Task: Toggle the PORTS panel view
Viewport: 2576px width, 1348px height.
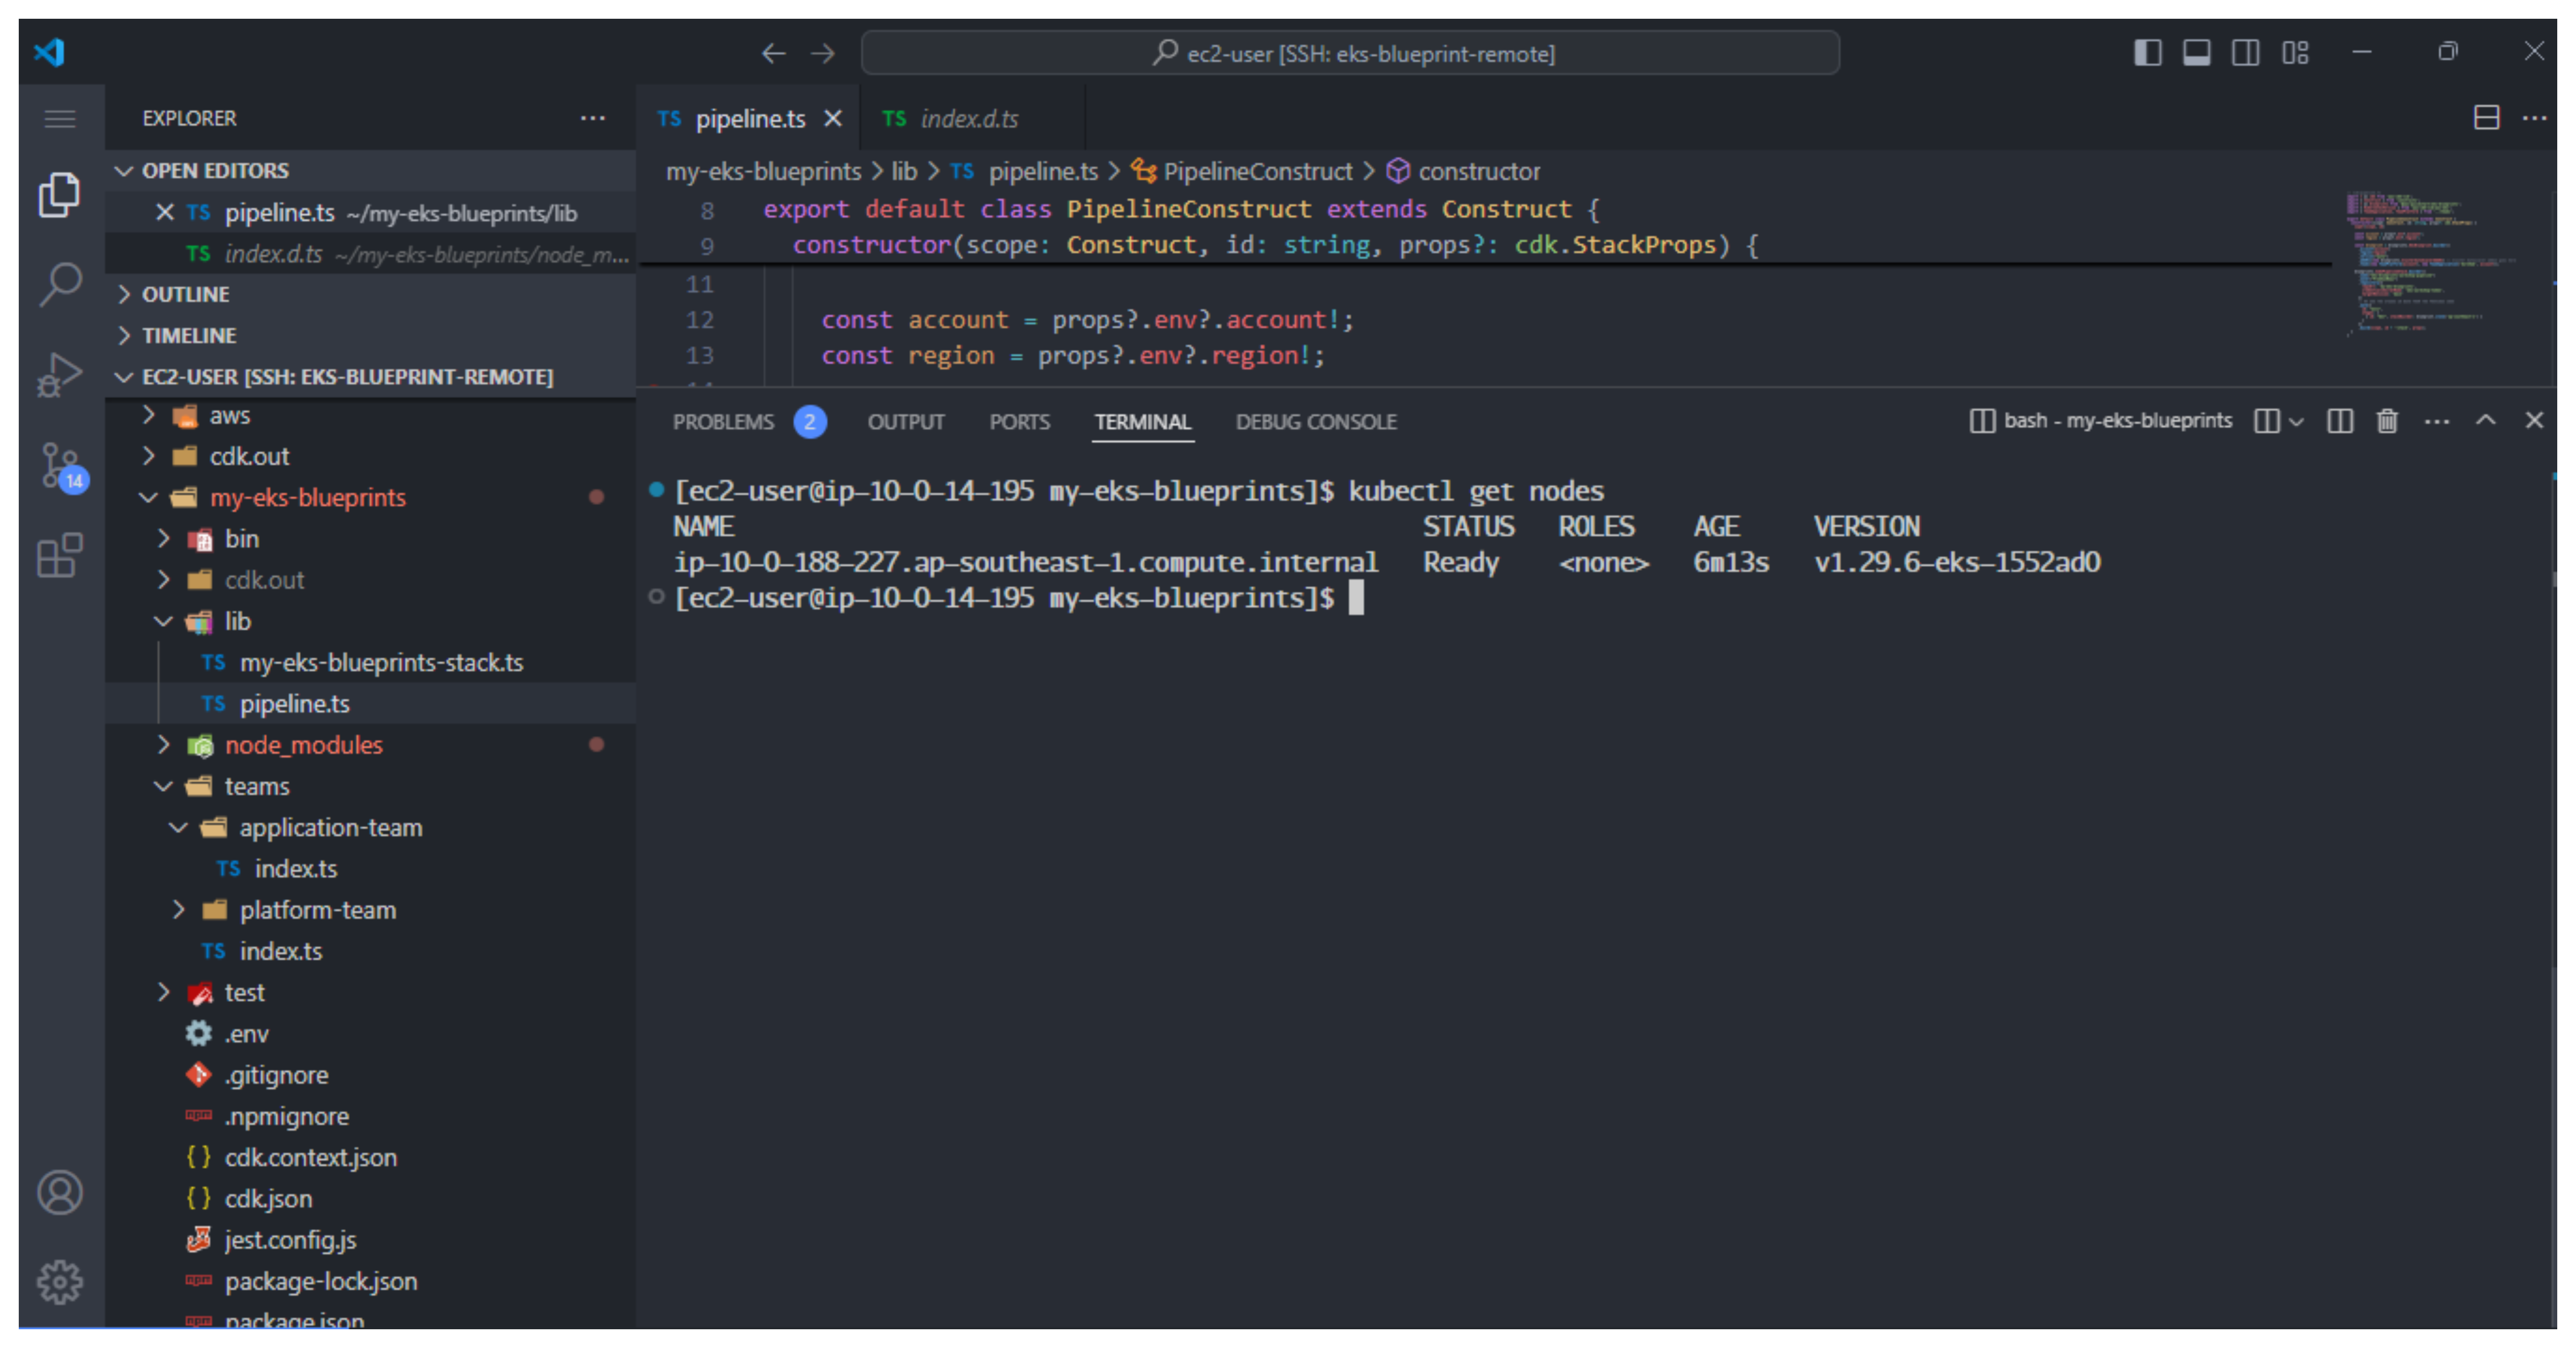Action: pyautogui.click(x=1019, y=420)
